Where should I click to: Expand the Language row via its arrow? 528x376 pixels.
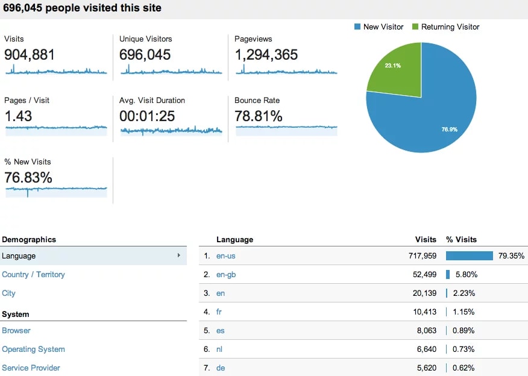[179, 255]
